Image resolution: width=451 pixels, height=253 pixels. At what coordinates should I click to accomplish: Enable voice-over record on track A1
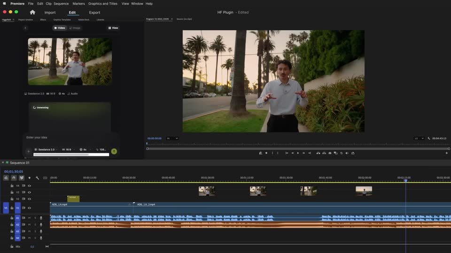coord(41,218)
